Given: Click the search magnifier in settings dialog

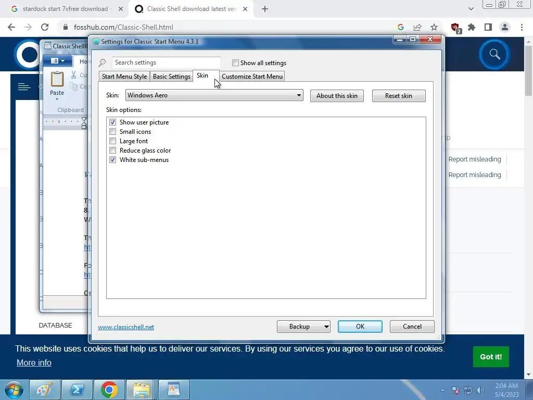Looking at the screenshot, I should point(103,63).
